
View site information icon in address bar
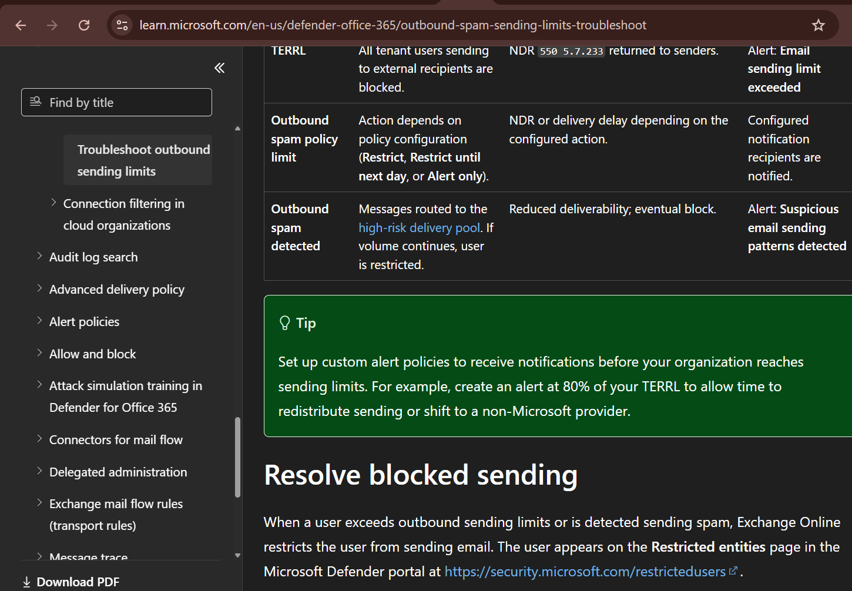(x=122, y=25)
